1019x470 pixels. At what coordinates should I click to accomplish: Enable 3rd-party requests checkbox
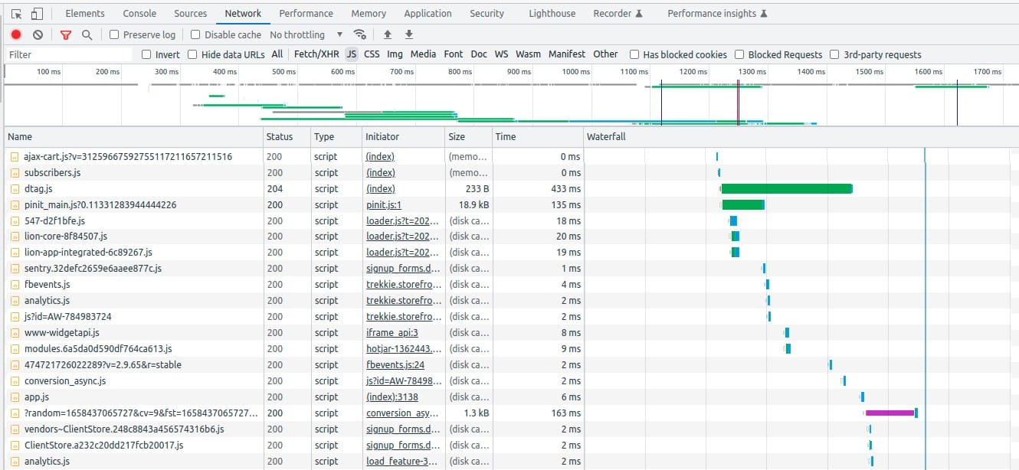click(835, 54)
